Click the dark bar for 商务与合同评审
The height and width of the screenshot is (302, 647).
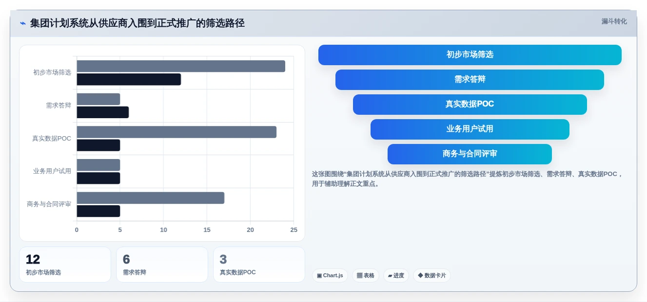tap(98, 211)
